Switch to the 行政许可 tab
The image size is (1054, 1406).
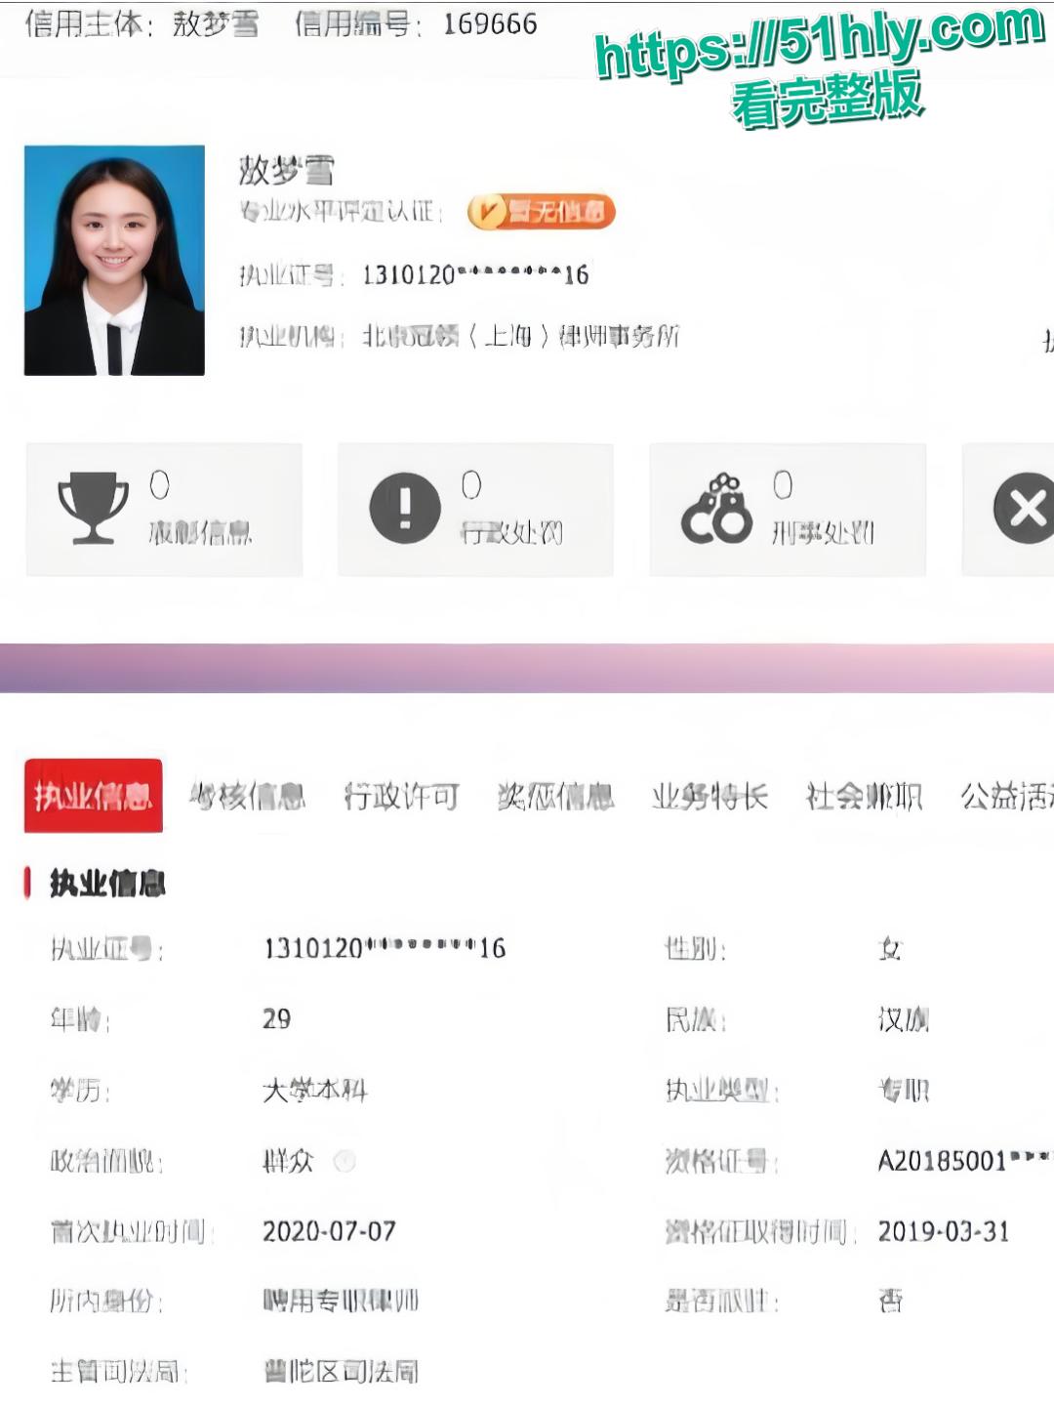point(404,796)
